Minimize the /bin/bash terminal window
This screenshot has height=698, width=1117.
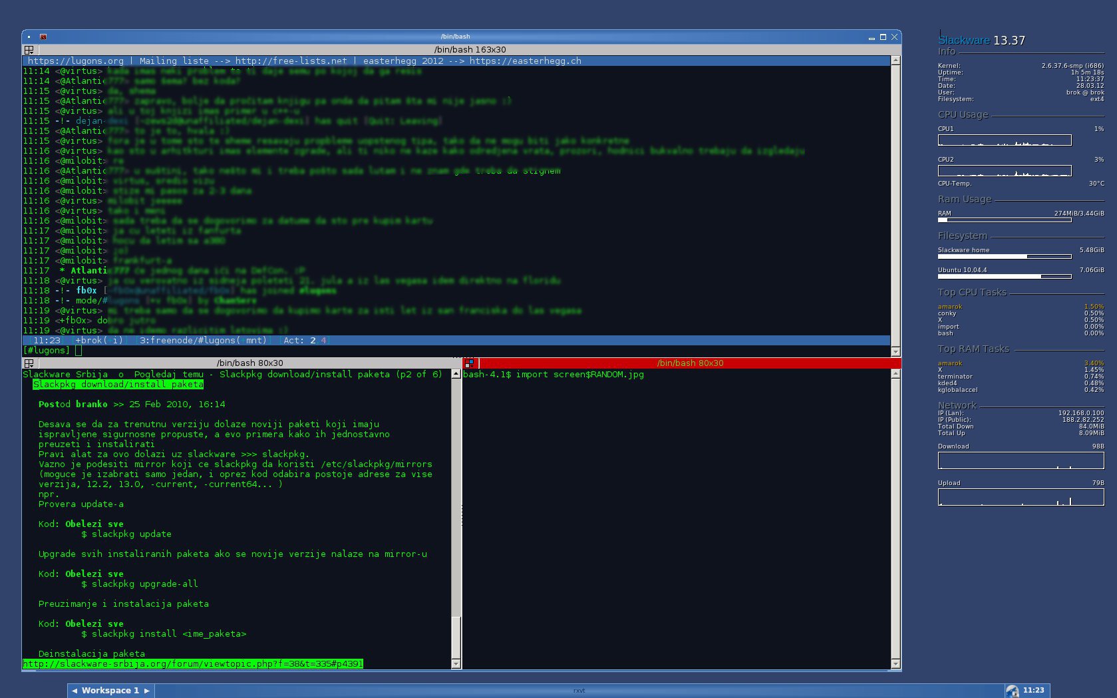coord(872,38)
